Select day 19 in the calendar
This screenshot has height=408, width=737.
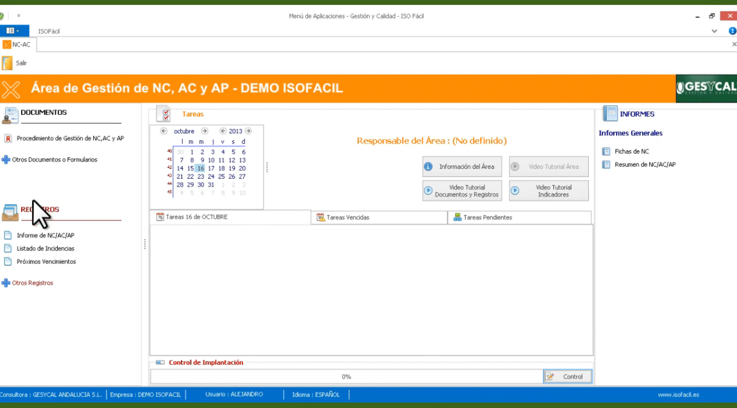point(232,168)
